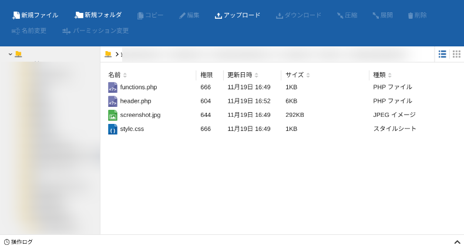
Task: Select the file name functions.php
Action: [139, 88]
